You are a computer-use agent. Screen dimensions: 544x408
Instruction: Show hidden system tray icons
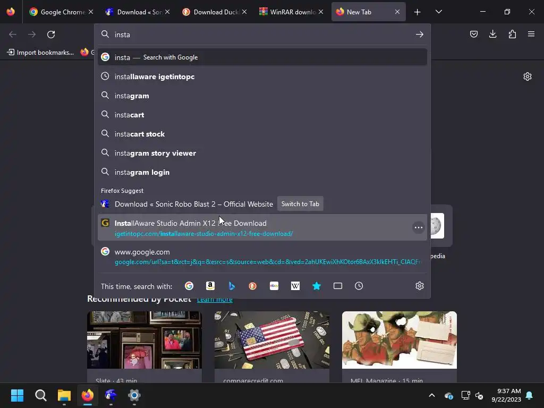(x=431, y=395)
